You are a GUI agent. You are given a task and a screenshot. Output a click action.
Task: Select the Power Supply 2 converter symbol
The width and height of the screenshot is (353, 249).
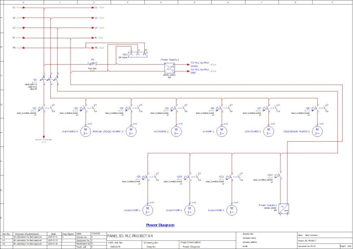point(169,68)
